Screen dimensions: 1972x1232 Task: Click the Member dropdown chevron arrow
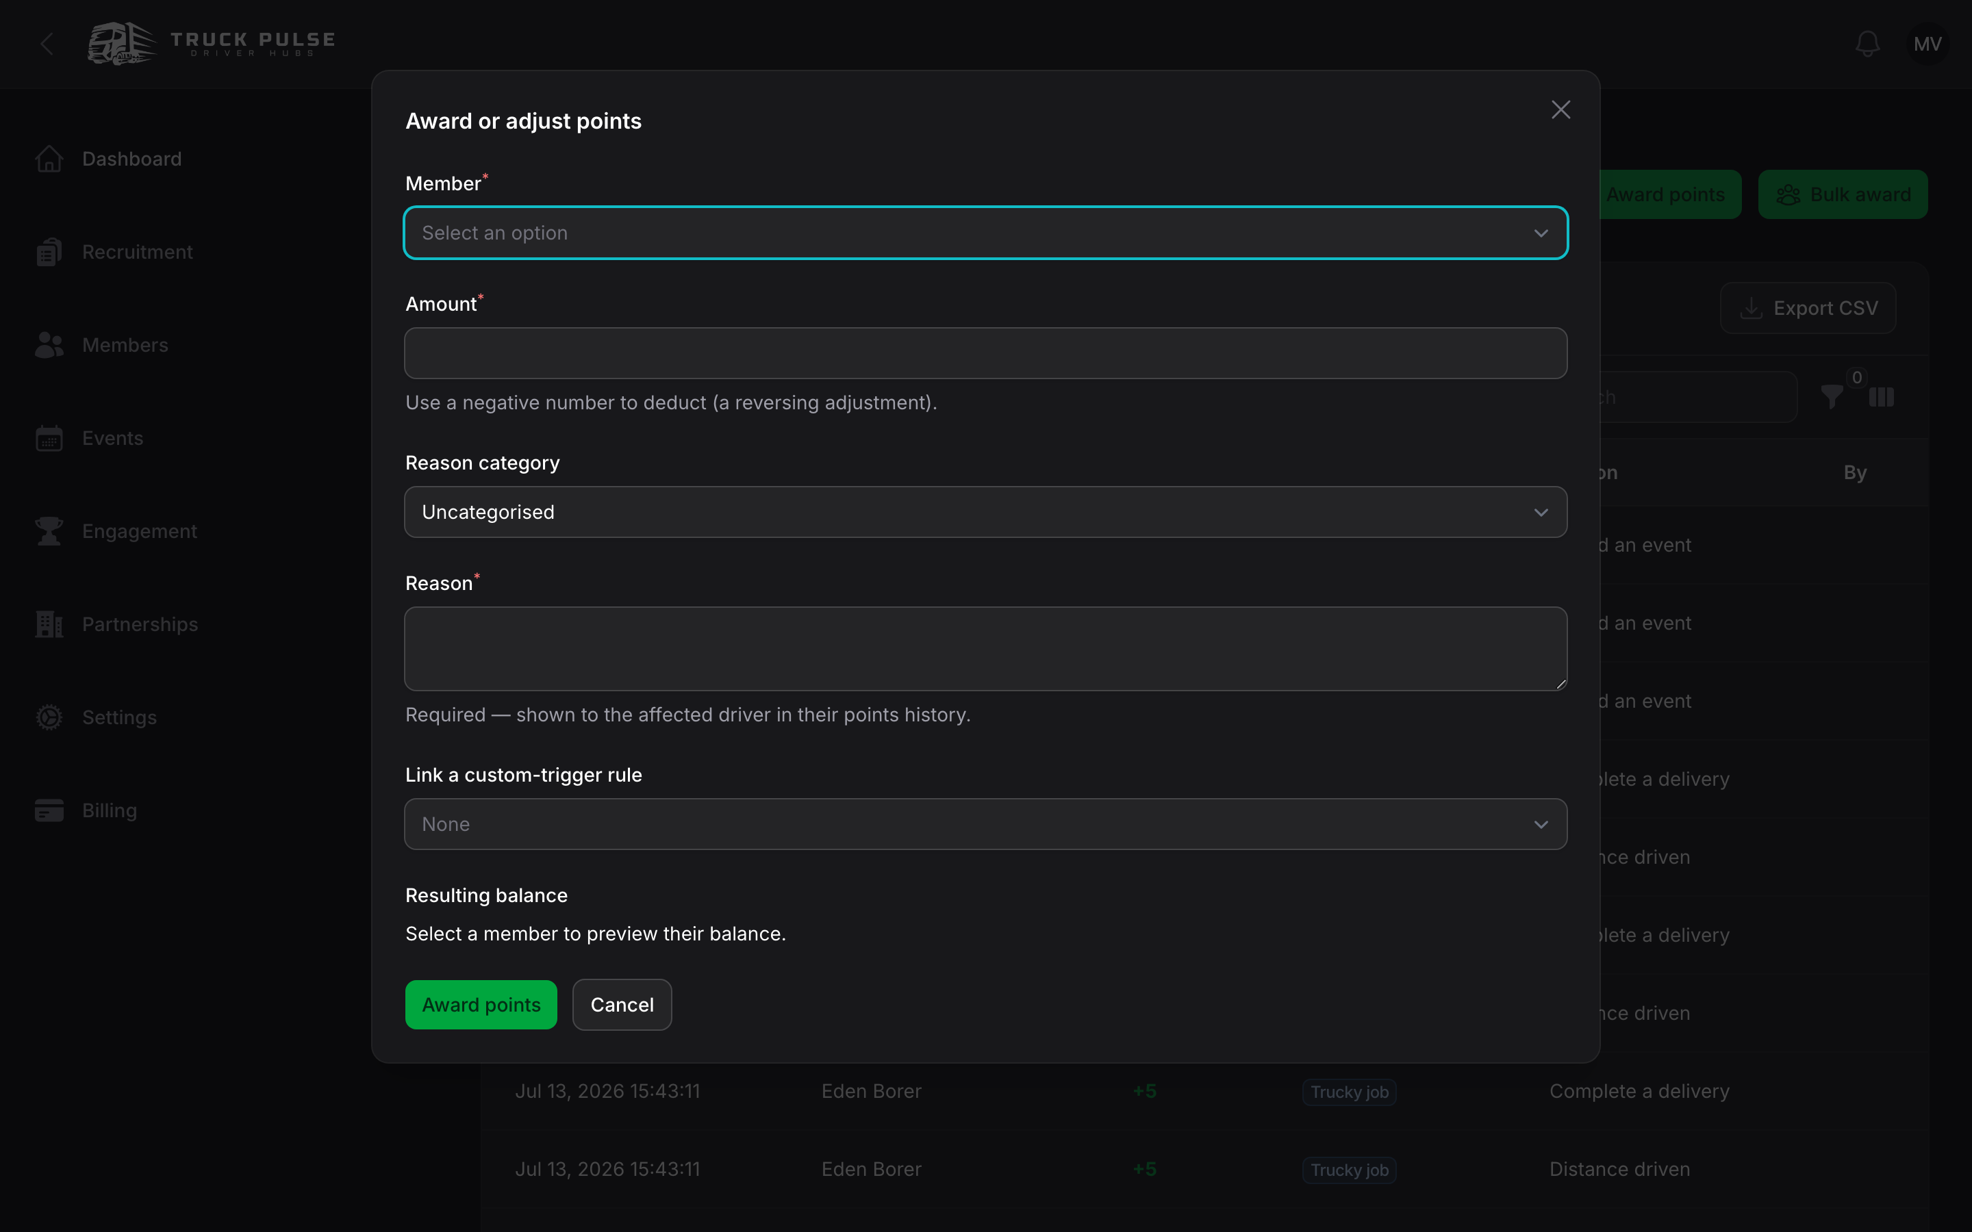(1540, 234)
